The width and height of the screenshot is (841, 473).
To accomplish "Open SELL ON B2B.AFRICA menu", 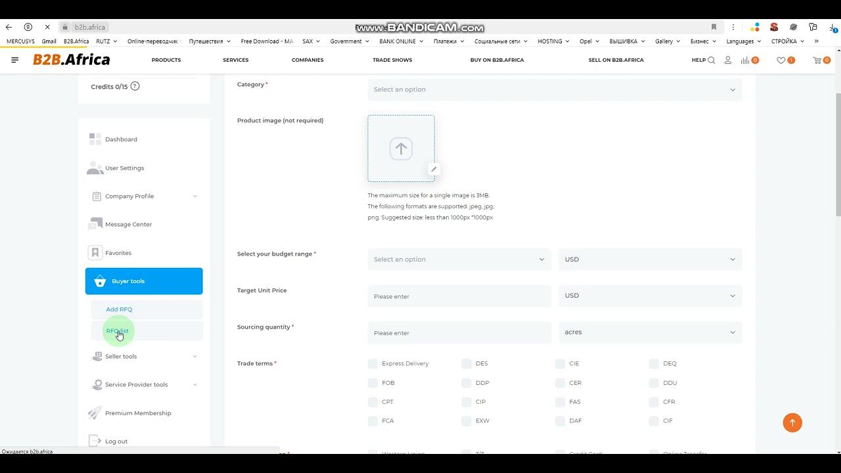I will (x=616, y=60).
